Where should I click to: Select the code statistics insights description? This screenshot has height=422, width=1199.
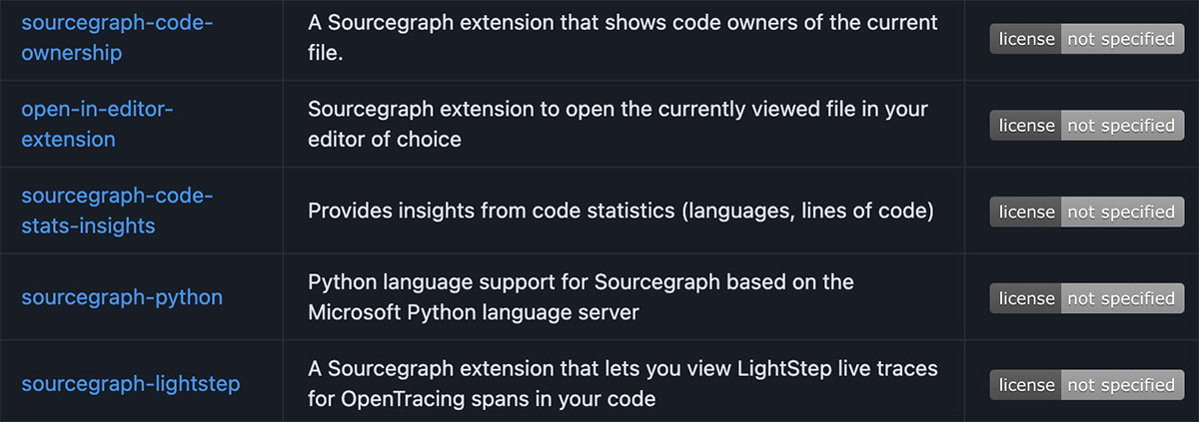point(620,211)
